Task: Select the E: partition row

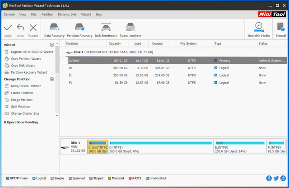Action: [173, 75]
